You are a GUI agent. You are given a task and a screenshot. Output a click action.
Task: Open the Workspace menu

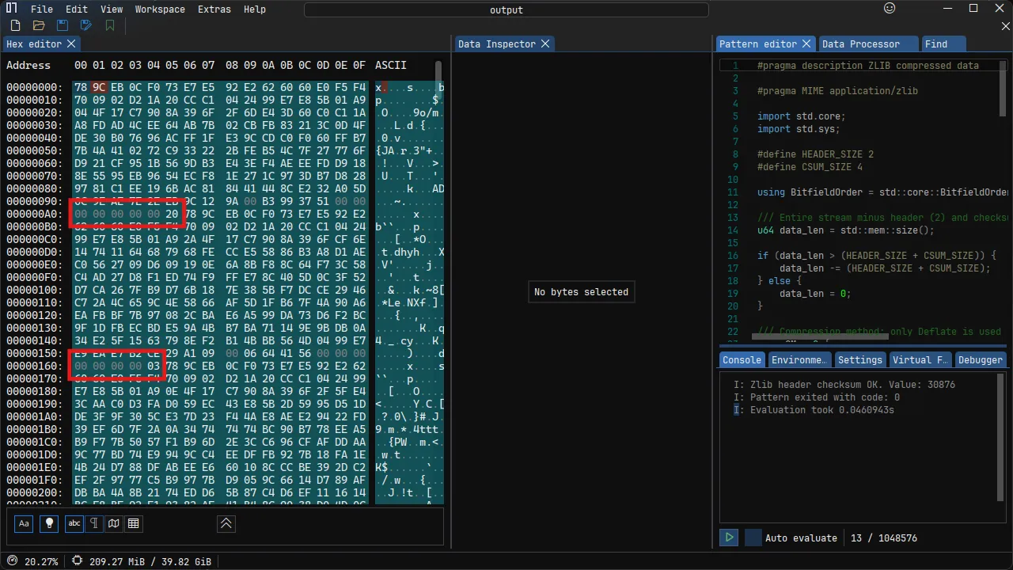pos(160,9)
